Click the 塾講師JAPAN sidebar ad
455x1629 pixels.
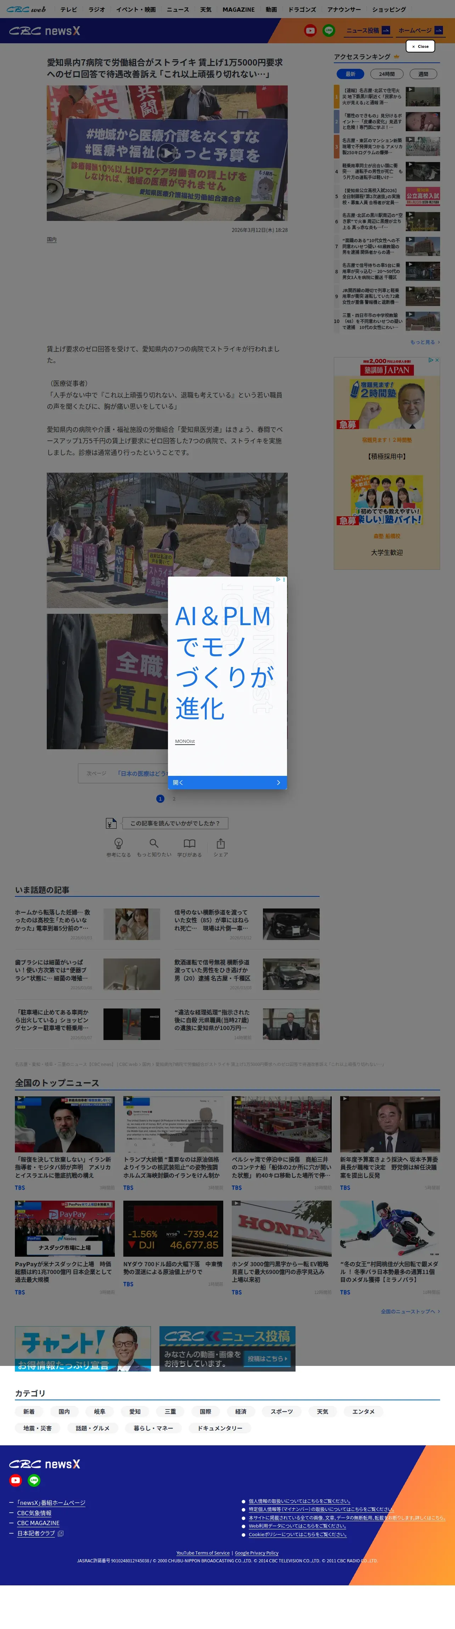[387, 463]
